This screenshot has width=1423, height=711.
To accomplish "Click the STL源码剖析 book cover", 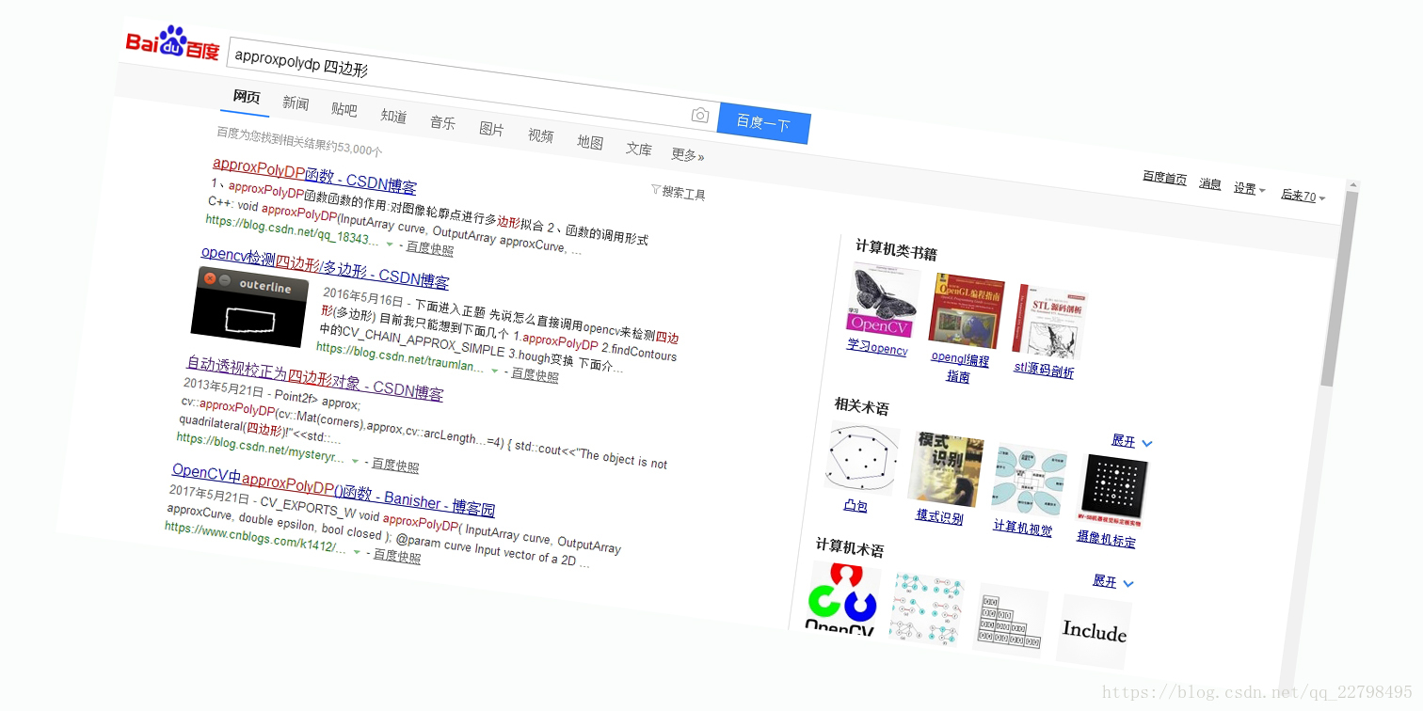I will (1048, 323).
